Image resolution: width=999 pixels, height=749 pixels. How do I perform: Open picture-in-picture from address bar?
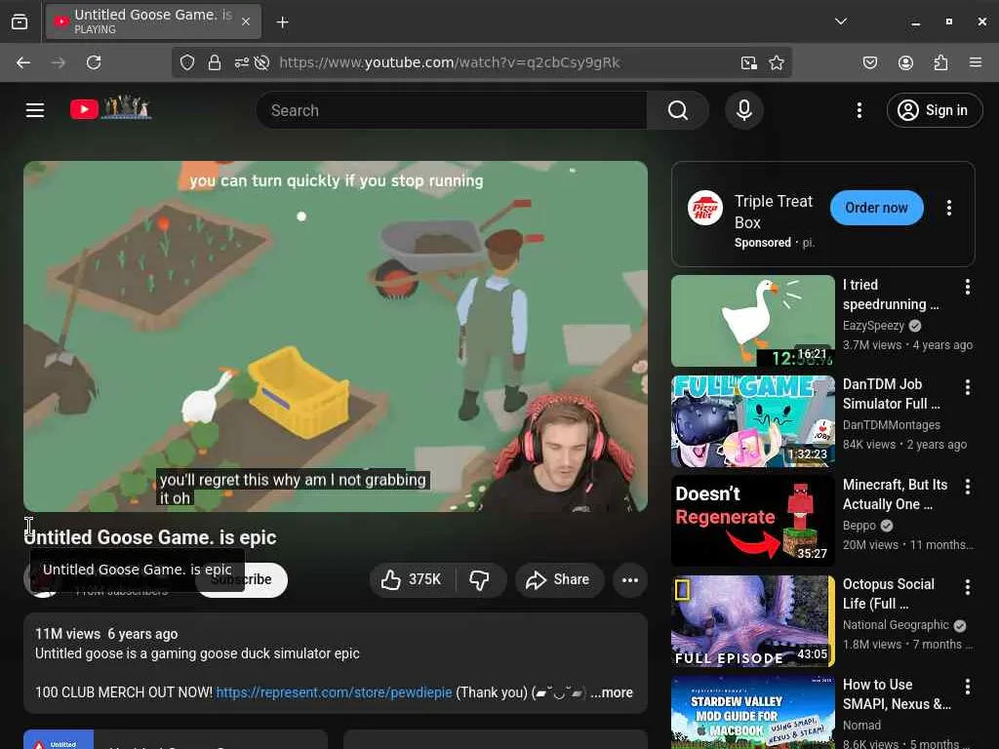[x=748, y=62]
